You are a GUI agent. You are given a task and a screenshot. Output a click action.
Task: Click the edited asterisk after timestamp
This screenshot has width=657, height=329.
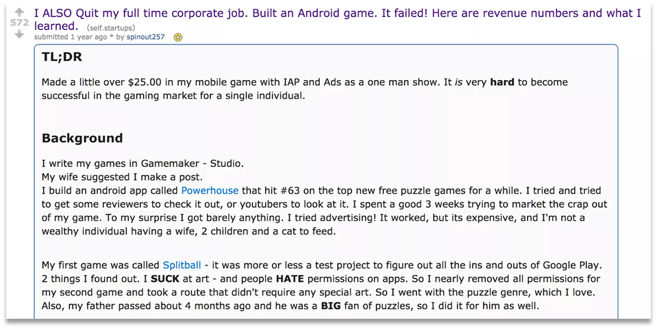tap(112, 37)
